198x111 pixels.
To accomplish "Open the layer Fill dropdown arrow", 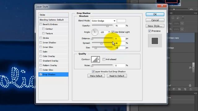I will [182, 29].
